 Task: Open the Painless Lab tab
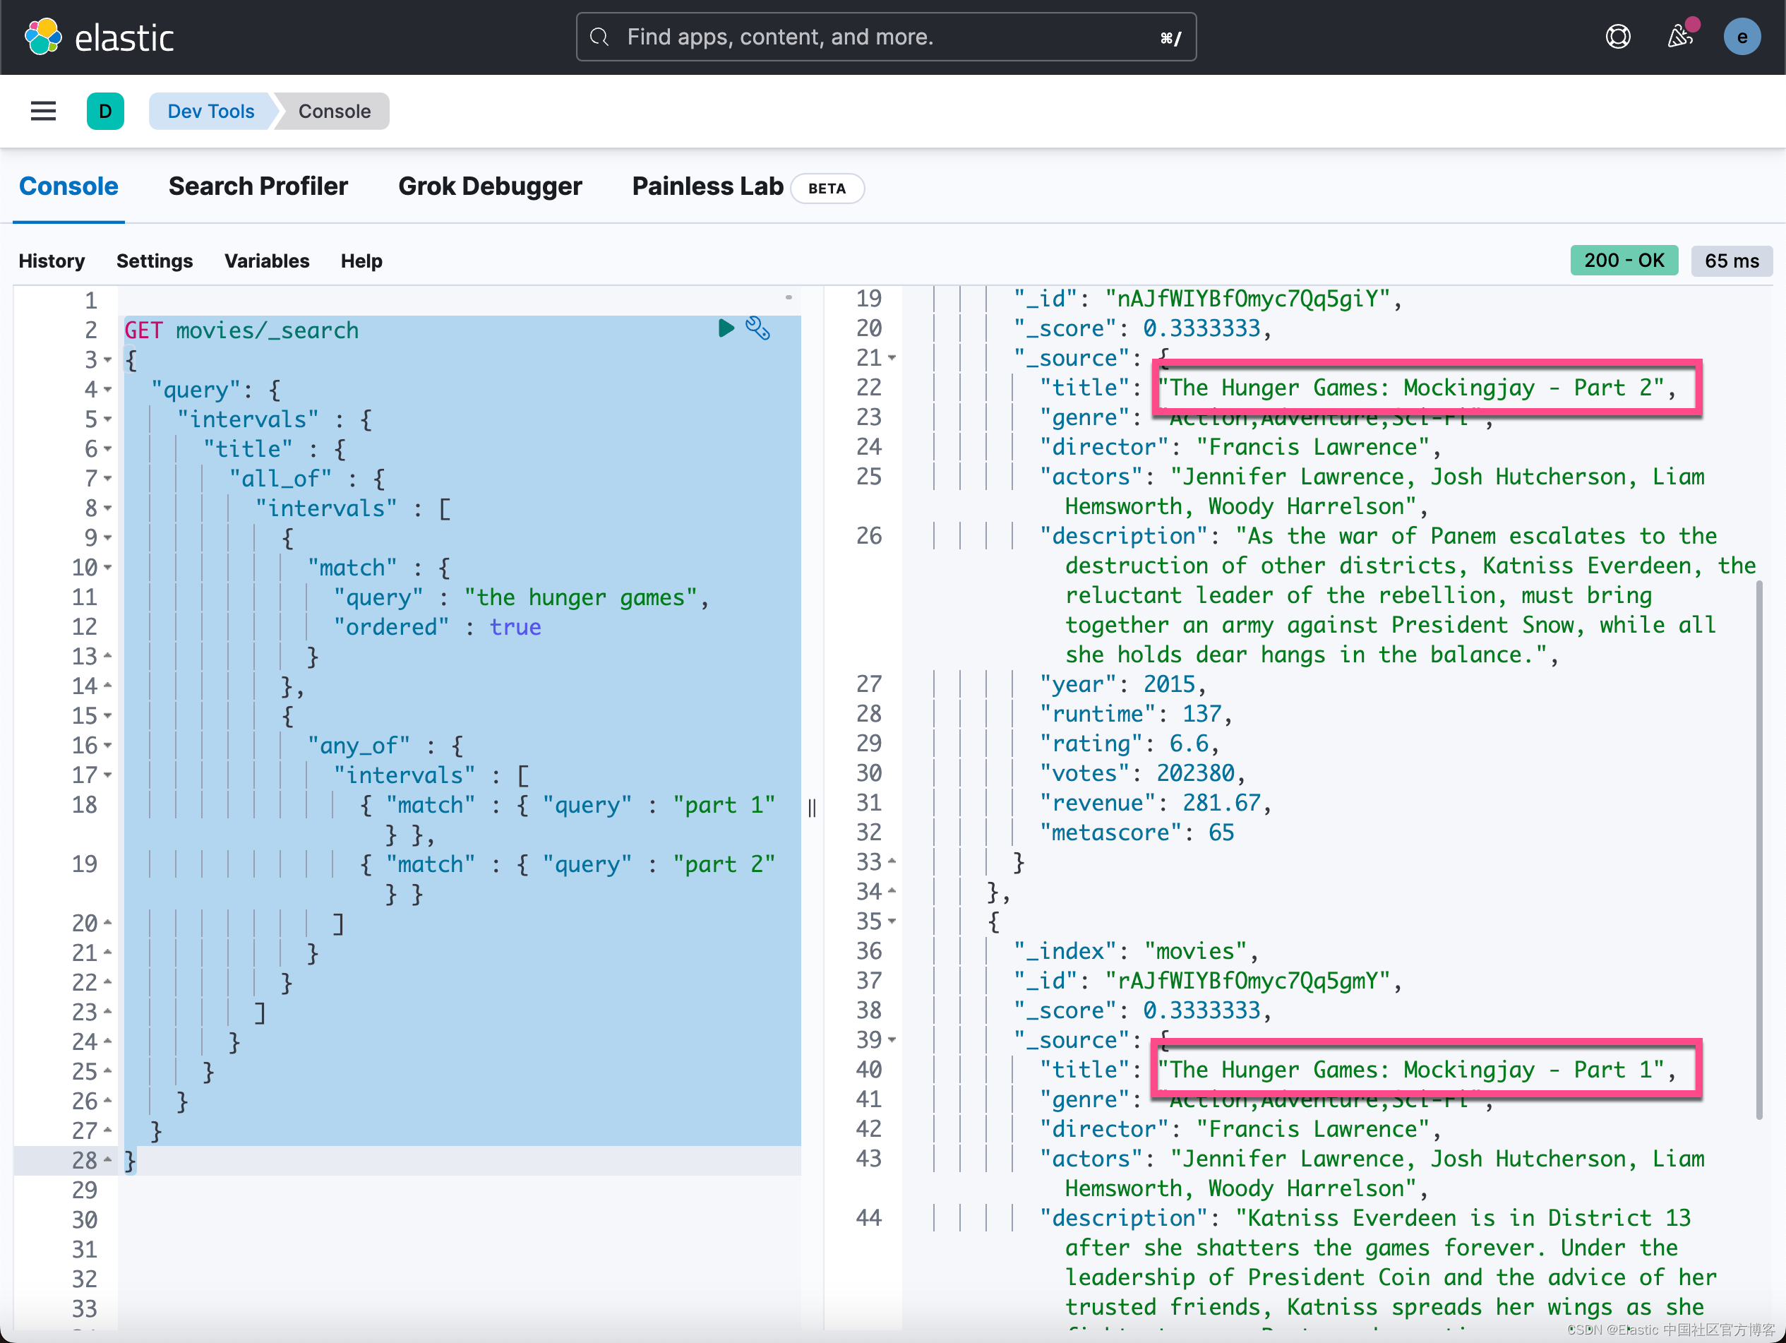707,186
